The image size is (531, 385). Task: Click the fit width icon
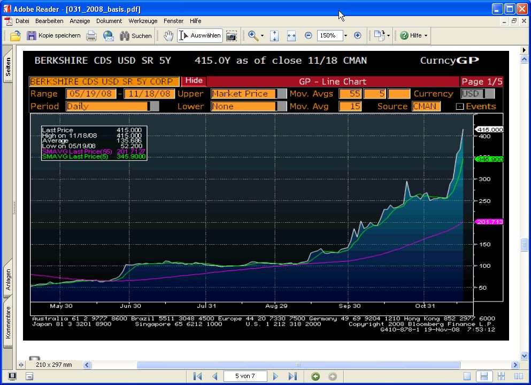coord(291,36)
